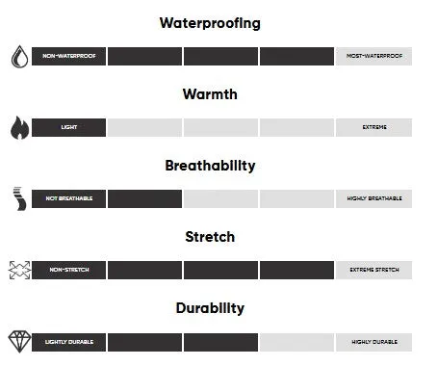Click the Stretch heading

click(x=210, y=237)
